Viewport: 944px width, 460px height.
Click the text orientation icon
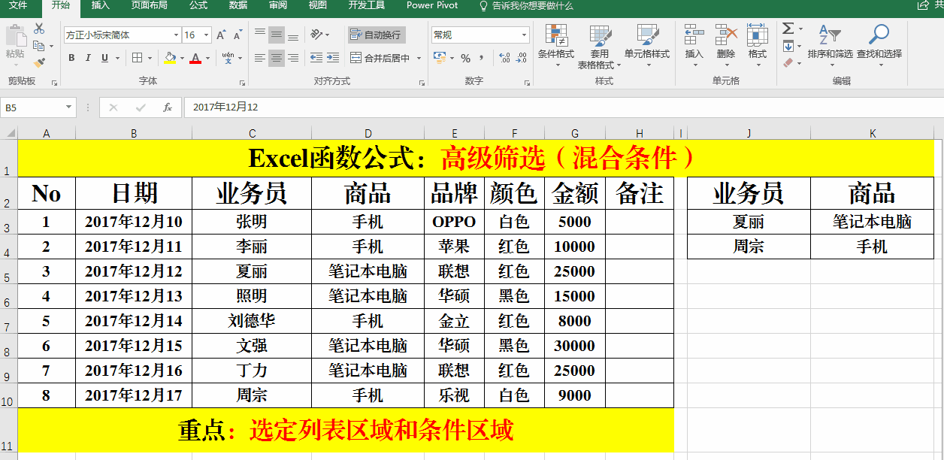pyautogui.click(x=316, y=35)
